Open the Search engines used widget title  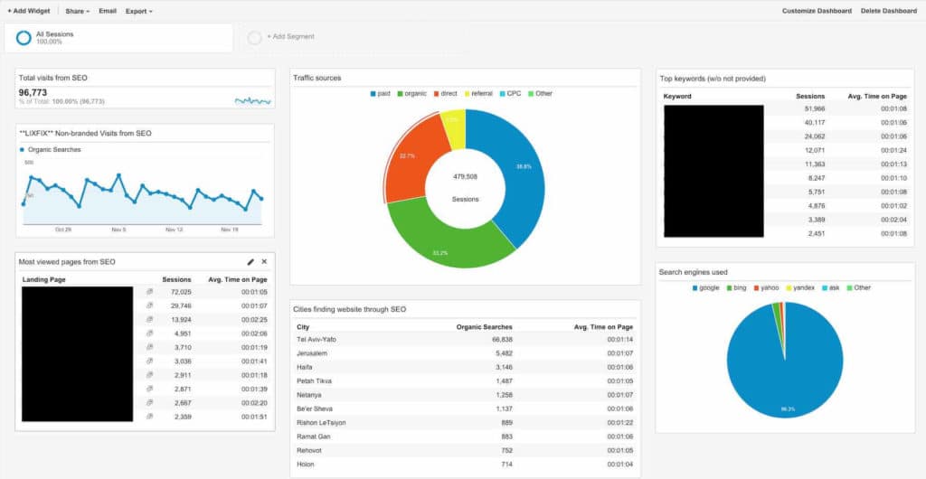click(x=694, y=273)
